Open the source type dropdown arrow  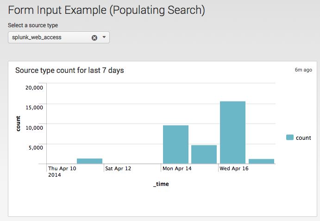pos(104,37)
